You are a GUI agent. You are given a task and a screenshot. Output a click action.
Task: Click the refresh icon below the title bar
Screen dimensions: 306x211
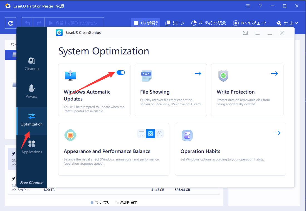pos(10,23)
